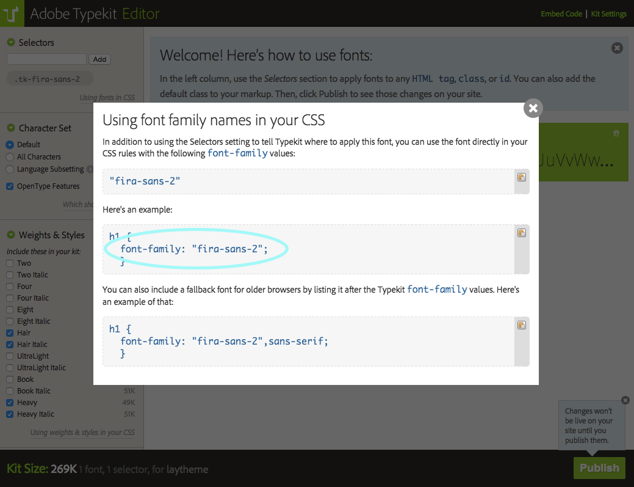Click the Adobe Typekit logo

click(12, 13)
